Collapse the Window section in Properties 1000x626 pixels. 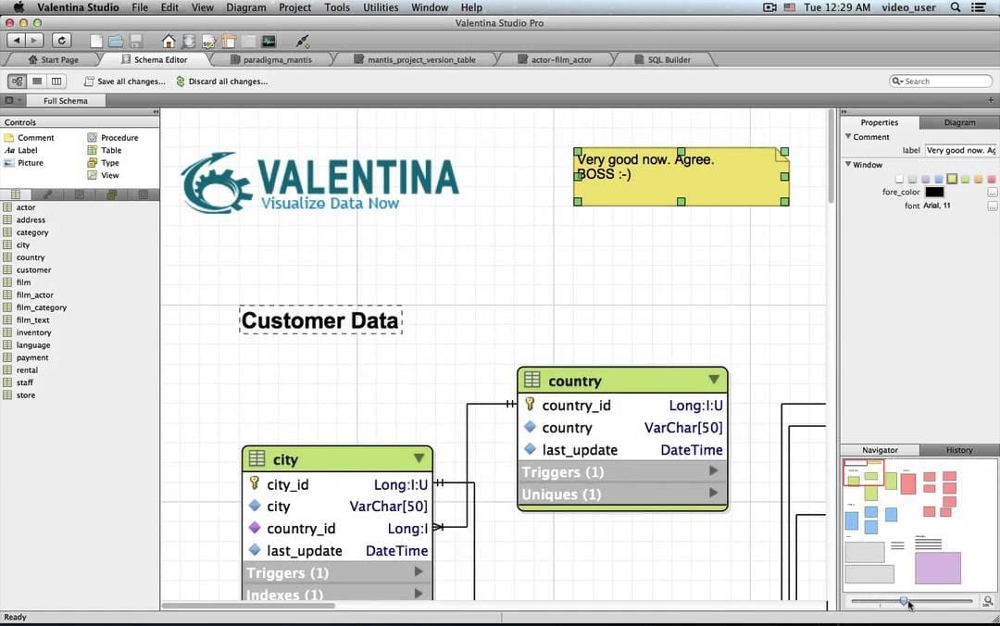pos(847,165)
